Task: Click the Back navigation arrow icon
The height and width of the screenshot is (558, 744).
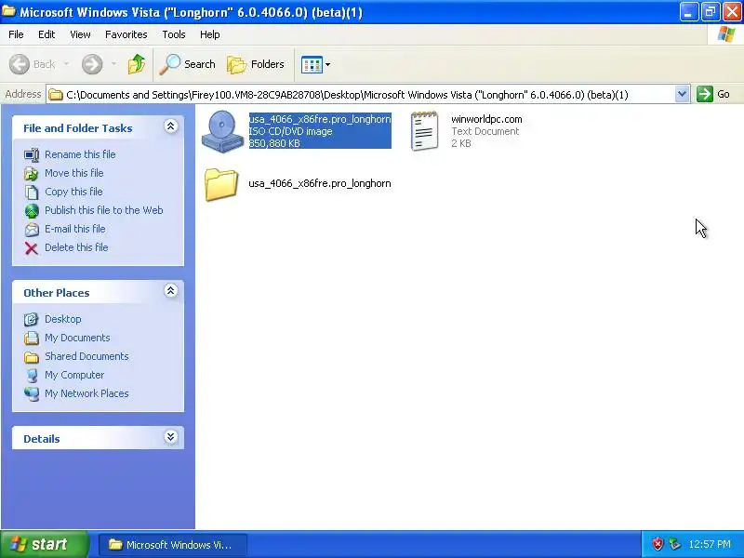Action: [20, 64]
